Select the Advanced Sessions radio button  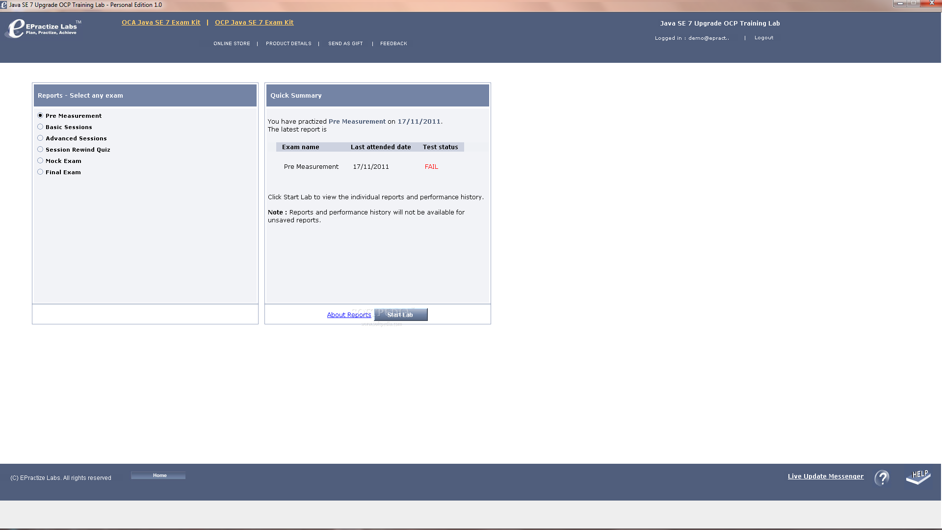pos(40,138)
